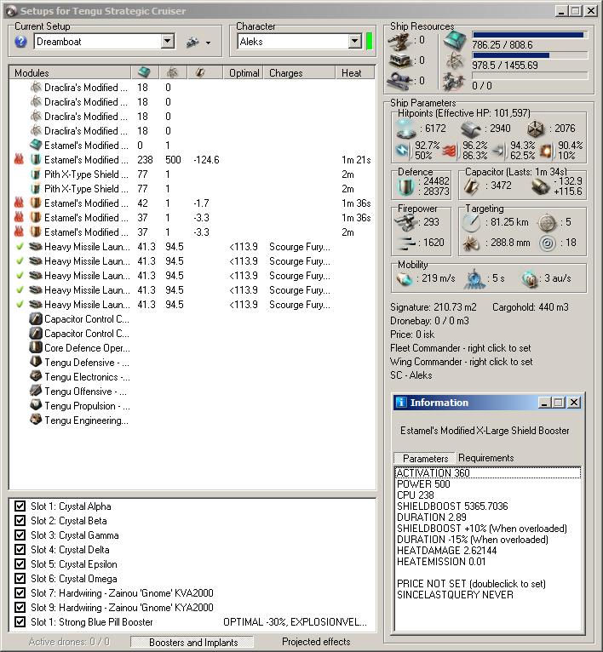Toggle Zainou 'Gnome' KVA2000 hardwiring checkbox
603x652 pixels.
coord(20,593)
